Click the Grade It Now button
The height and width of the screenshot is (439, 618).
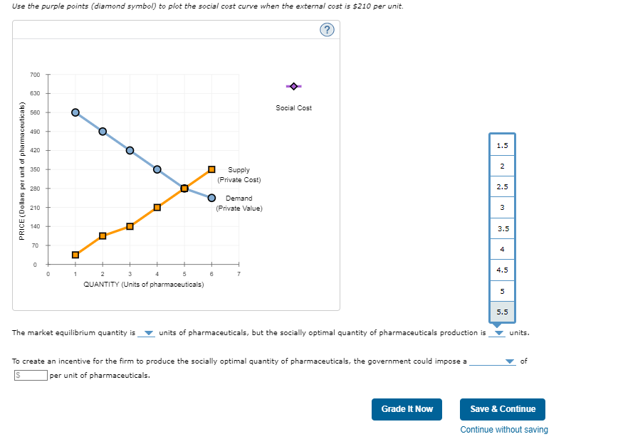407,409
